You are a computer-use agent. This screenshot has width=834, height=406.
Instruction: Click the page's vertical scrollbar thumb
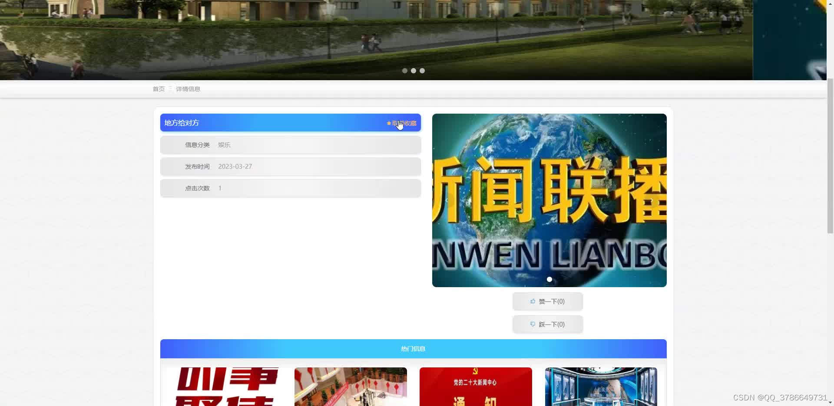(830, 156)
